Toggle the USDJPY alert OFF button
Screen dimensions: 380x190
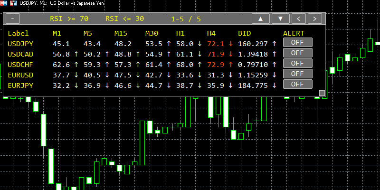(x=298, y=42)
